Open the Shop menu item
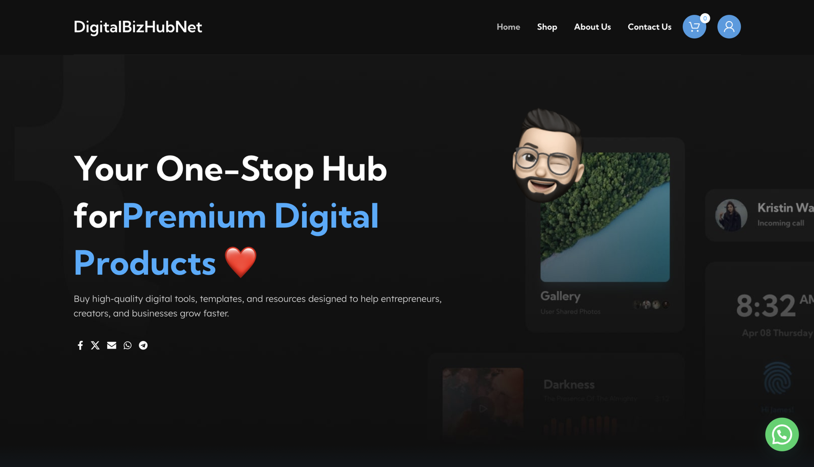This screenshot has width=814, height=467. (547, 27)
